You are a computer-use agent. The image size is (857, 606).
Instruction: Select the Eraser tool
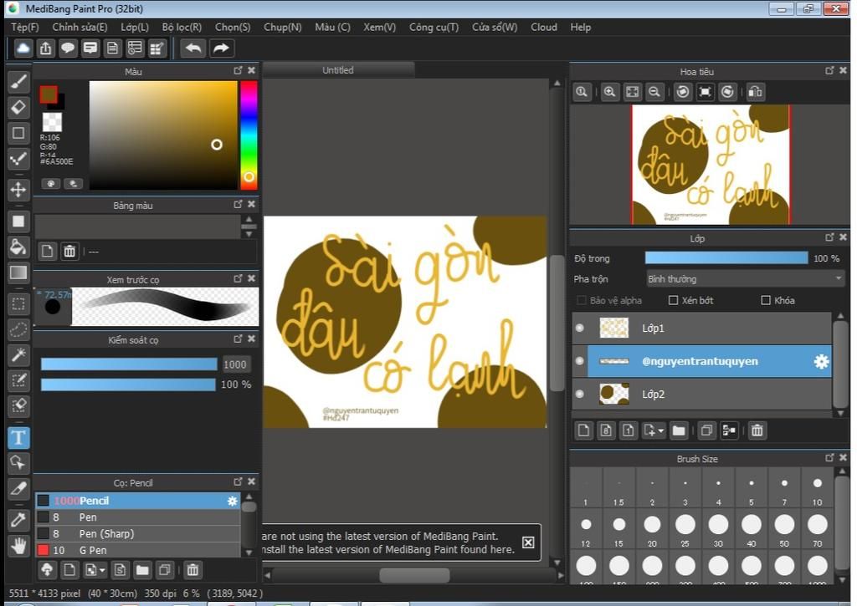(x=18, y=107)
